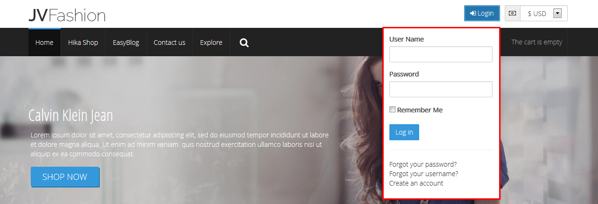Expand the currency dropdown arrow
Viewport: 598px width, 204px height.
coord(557,14)
